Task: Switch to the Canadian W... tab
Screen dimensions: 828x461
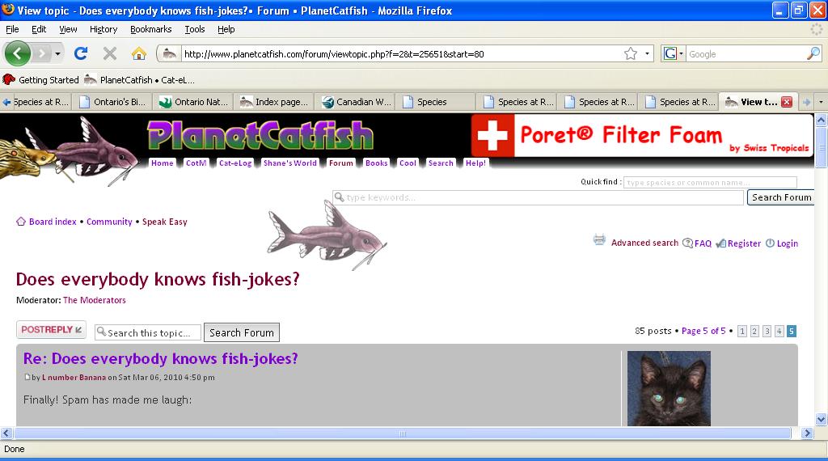Action: coord(355,102)
